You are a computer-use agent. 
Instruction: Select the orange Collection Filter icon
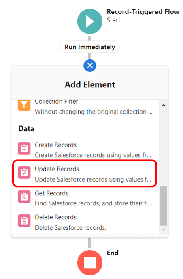tap(24, 106)
